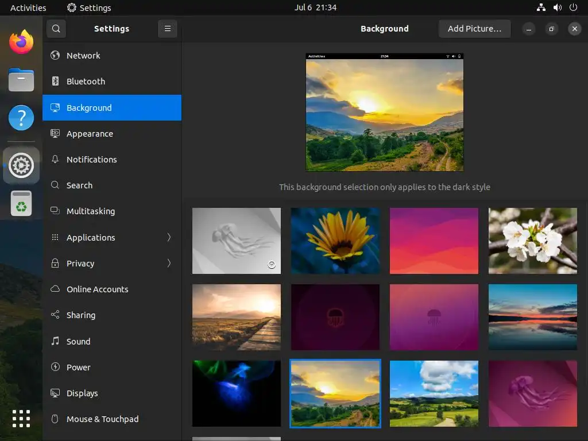Click Activities in the top bar
The height and width of the screenshot is (441, 588).
click(28, 7)
